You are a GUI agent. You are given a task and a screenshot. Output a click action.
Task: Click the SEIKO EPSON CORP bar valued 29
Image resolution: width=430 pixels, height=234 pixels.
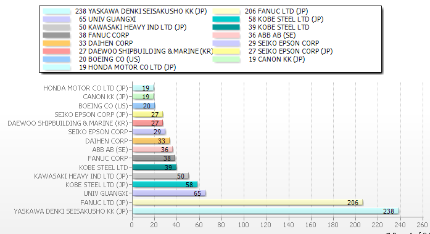pyautogui.click(x=149, y=132)
